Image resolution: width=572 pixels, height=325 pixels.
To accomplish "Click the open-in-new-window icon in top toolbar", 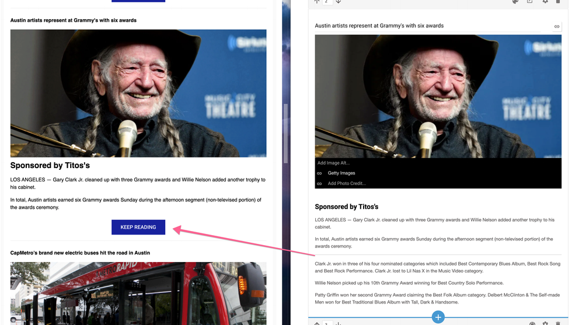I will [x=530, y=2].
